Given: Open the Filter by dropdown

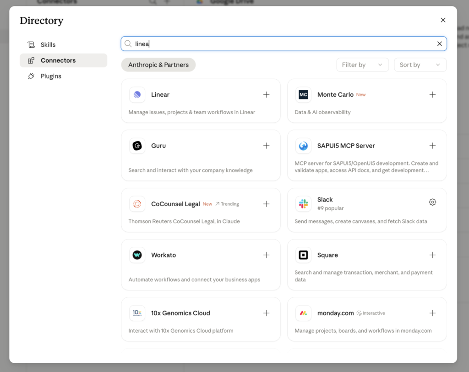Looking at the screenshot, I should 363,65.
